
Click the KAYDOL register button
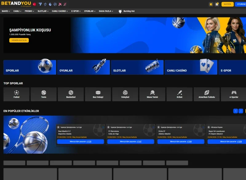click(x=228, y=4)
